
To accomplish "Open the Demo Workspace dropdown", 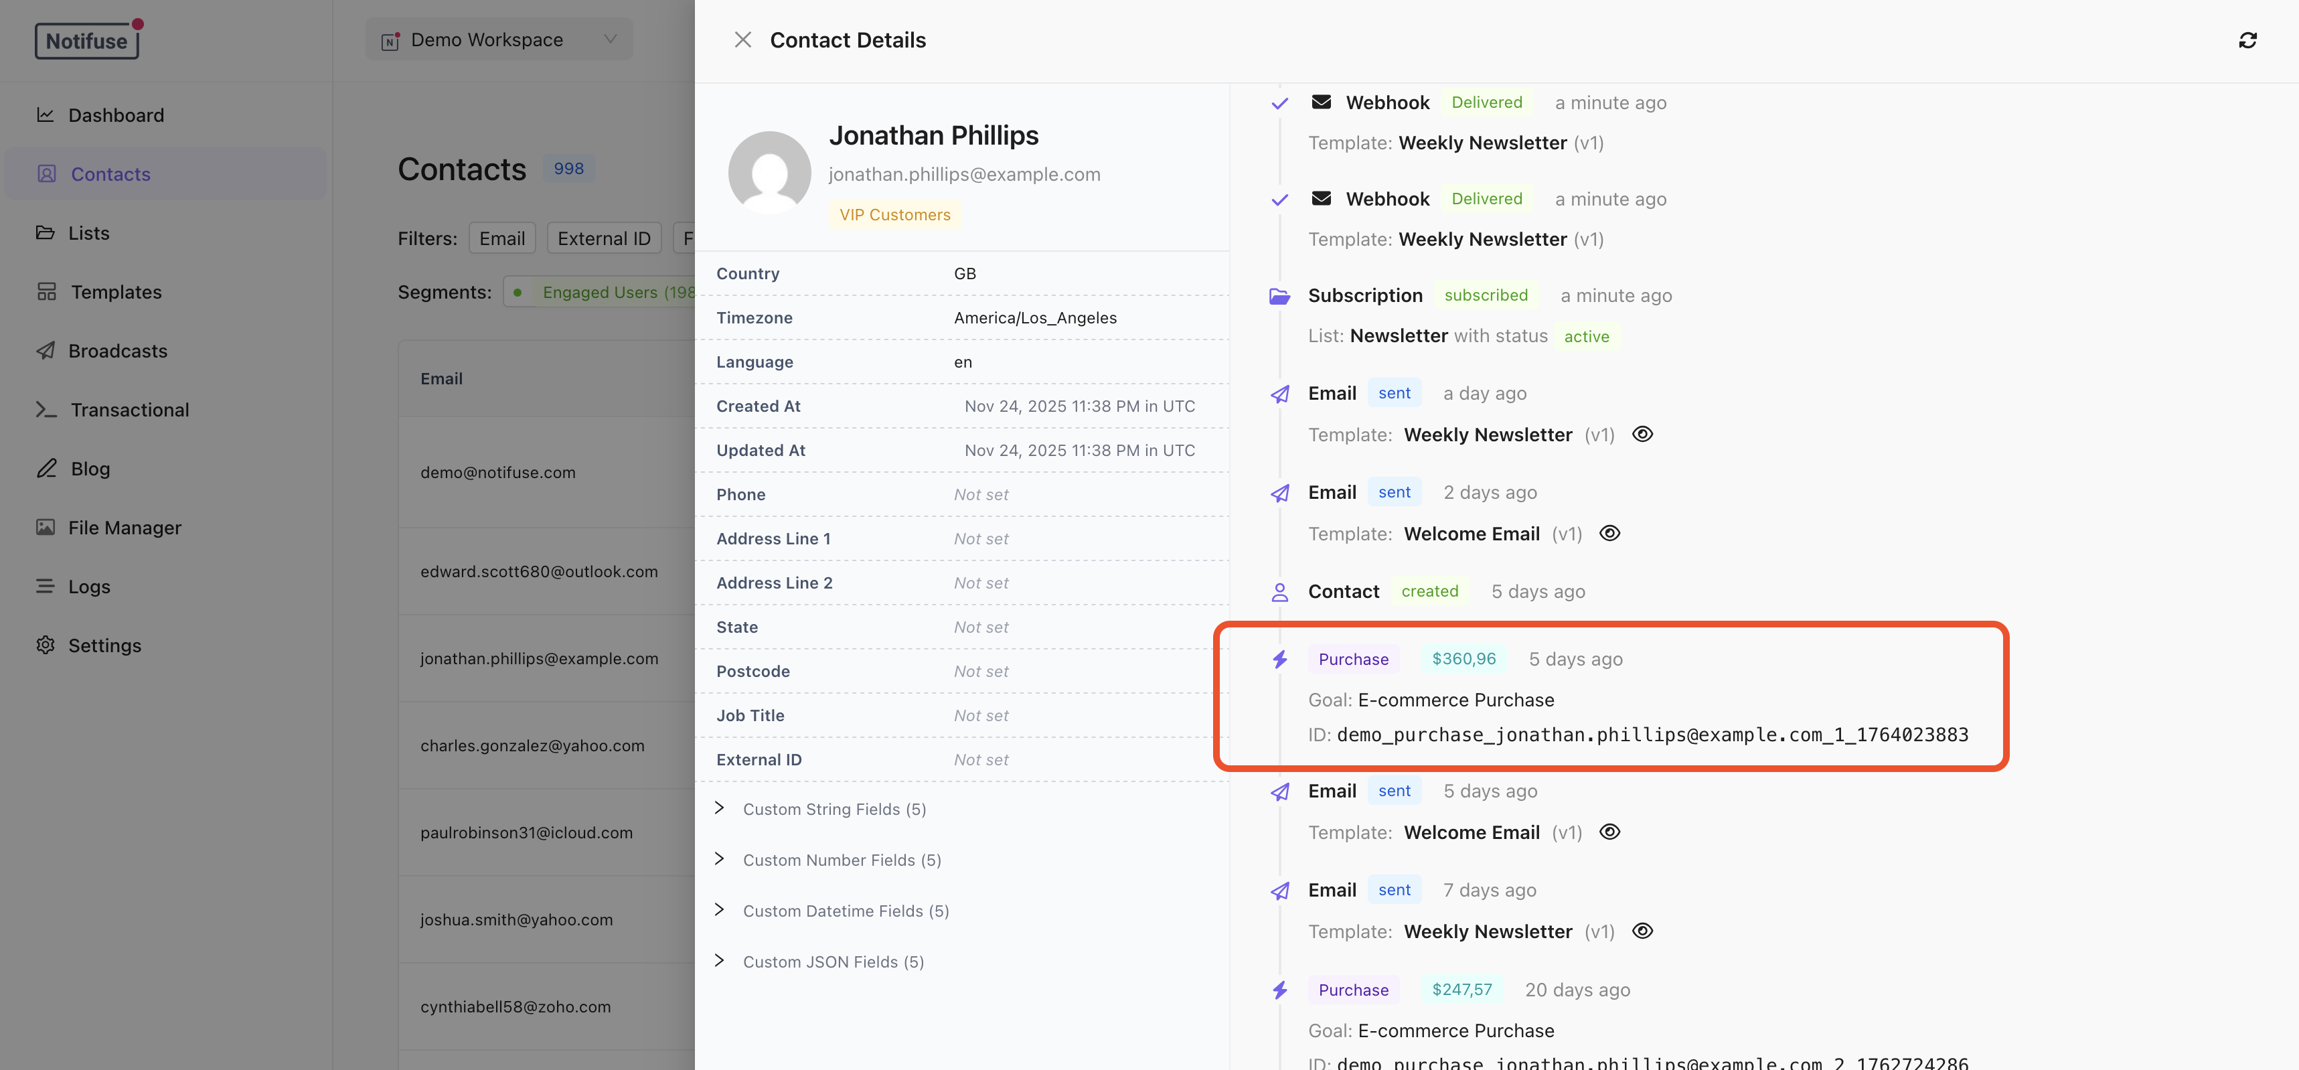I will pyautogui.click(x=499, y=40).
